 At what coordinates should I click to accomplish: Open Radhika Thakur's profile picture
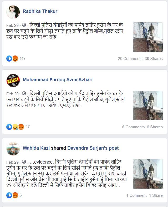(13, 12)
